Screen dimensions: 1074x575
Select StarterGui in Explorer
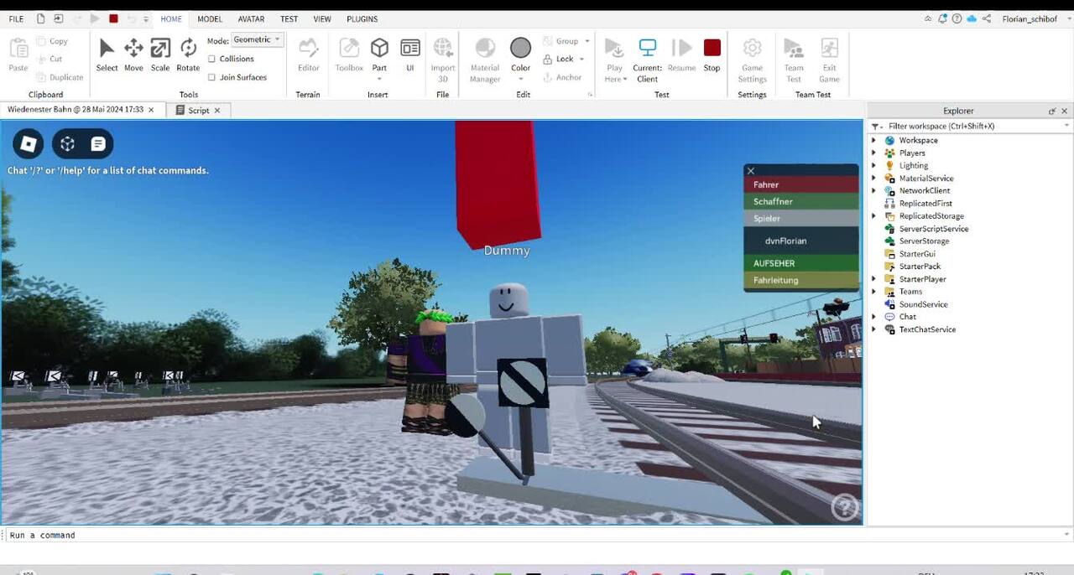tap(917, 253)
